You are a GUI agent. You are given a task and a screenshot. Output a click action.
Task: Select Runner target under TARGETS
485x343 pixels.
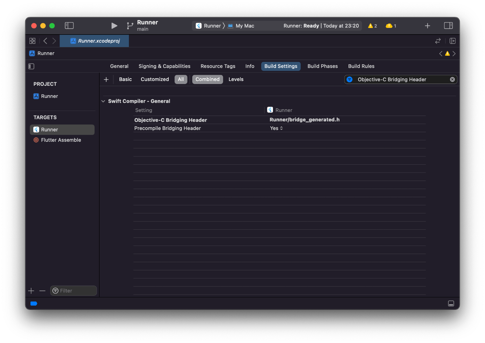(62, 130)
